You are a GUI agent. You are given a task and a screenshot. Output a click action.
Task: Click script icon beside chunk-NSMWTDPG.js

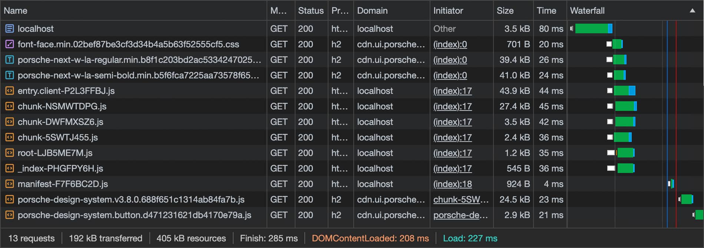[10, 106]
